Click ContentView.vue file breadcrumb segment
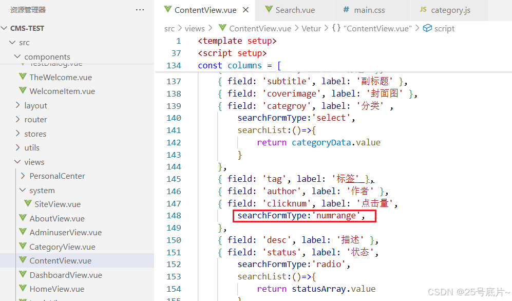Viewport: 512px width, 301px height. (x=260, y=29)
